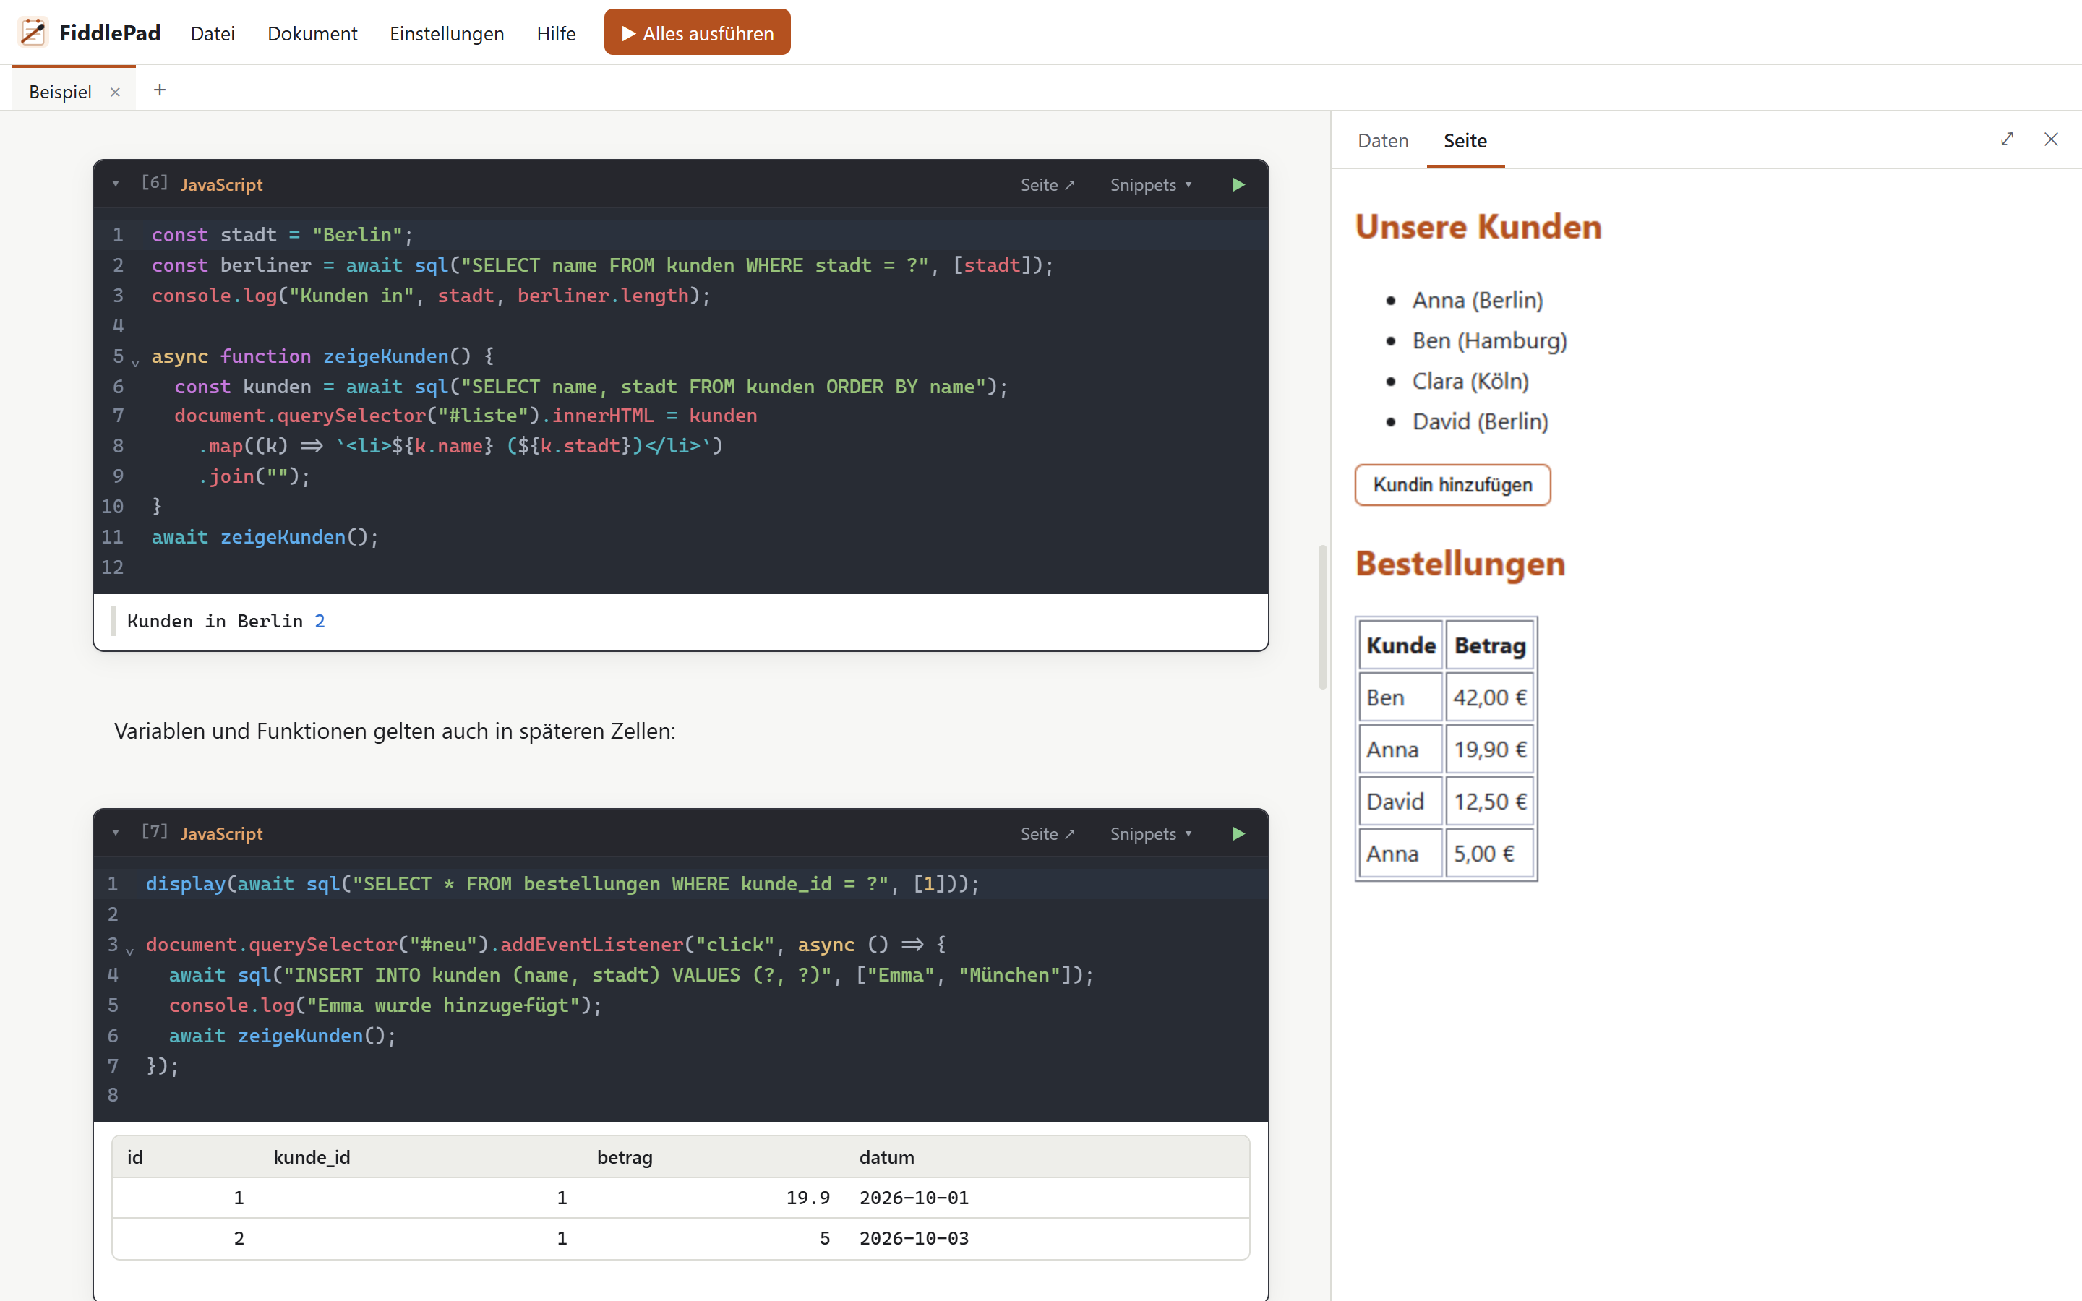
Task: Click the 'datum' column header
Action: click(x=886, y=1157)
